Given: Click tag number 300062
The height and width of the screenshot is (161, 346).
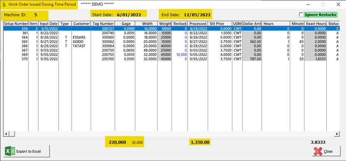Looking at the screenshot, I should tap(108, 41).
